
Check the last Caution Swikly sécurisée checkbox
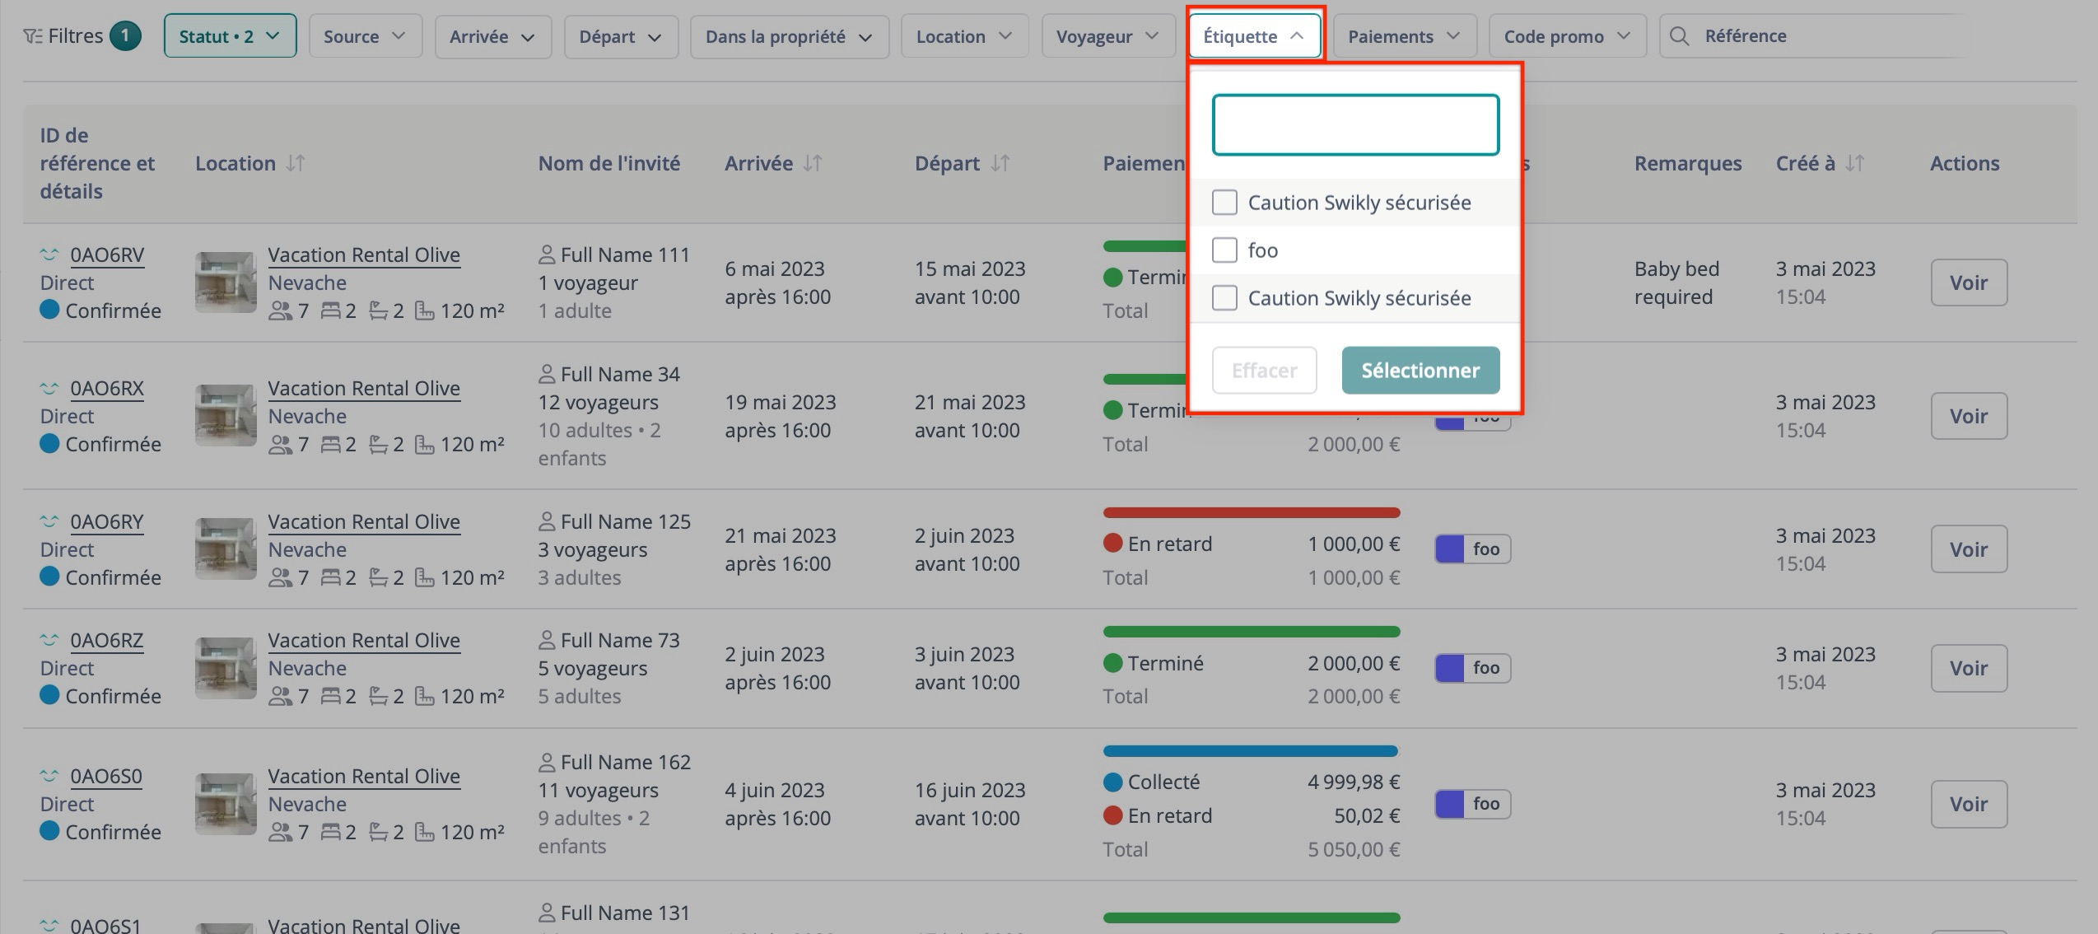(1224, 298)
